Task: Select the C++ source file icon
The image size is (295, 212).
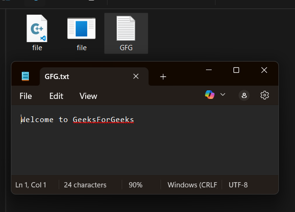Action: [37, 29]
